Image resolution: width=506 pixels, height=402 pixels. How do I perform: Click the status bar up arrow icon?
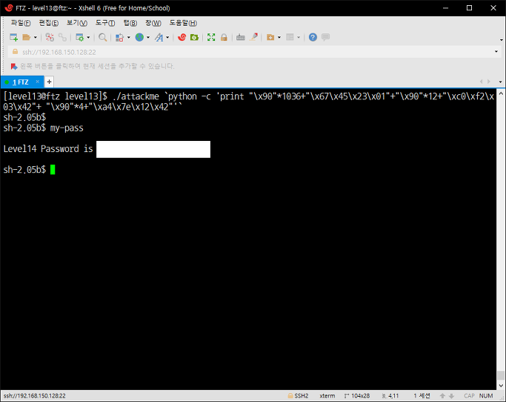pos(443,396)
